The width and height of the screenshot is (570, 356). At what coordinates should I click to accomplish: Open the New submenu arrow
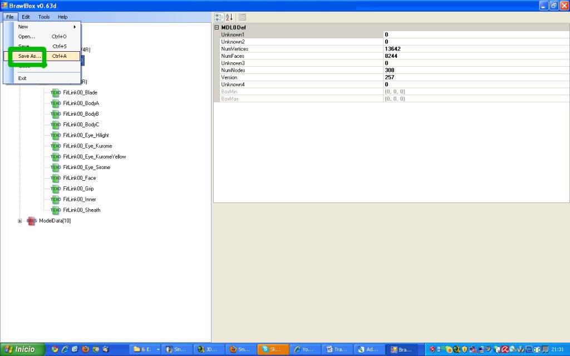pos(75,27)
